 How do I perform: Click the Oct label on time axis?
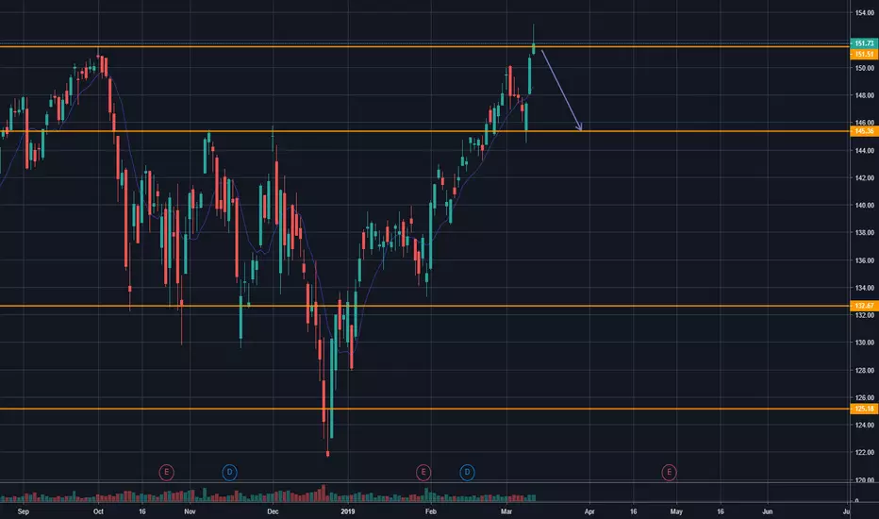(98, 511)
